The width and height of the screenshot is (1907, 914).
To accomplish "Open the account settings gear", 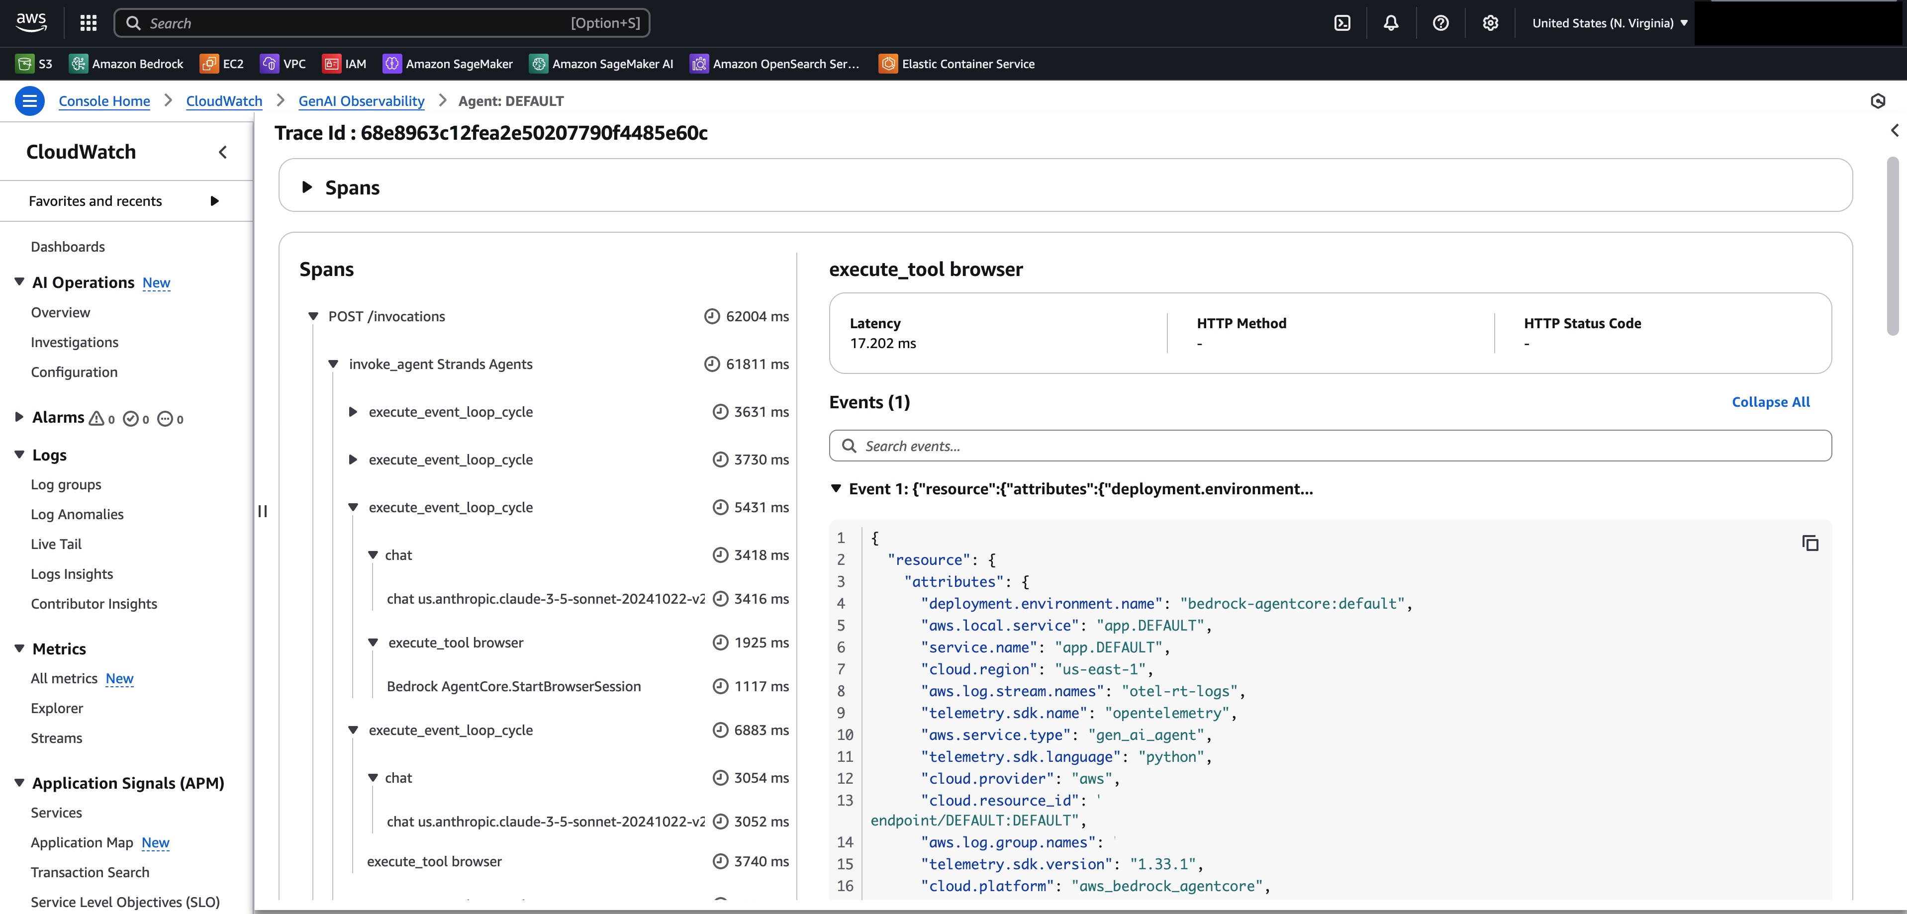I will point(1490,23).
